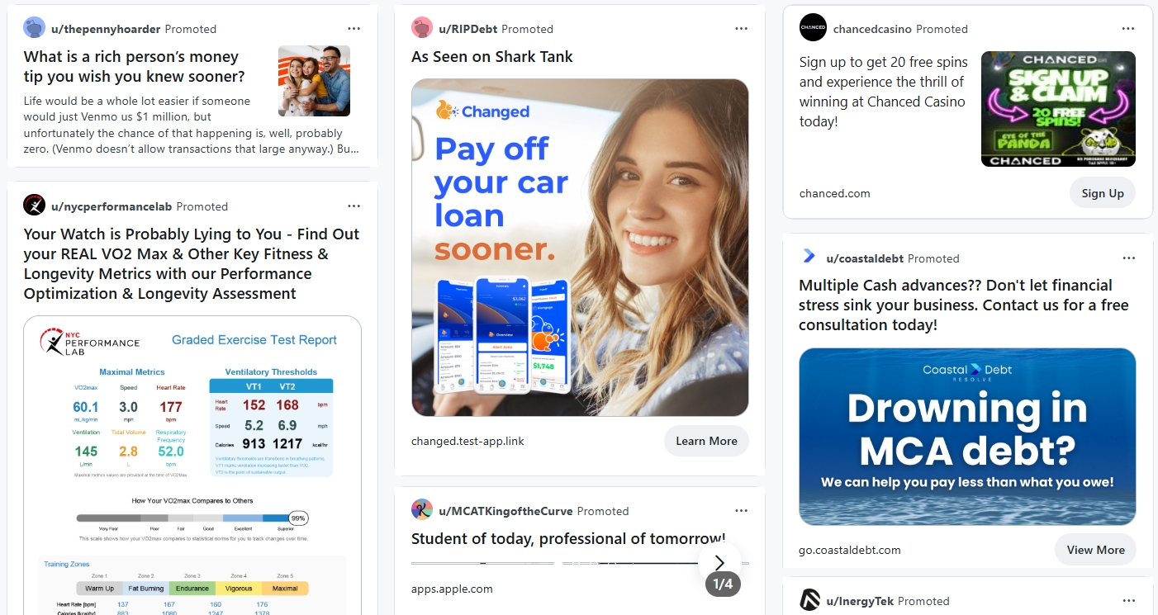1158x615 pixels.
Task: Click the chancedcasino round logo icon
Action: click(x=813, y=28)
